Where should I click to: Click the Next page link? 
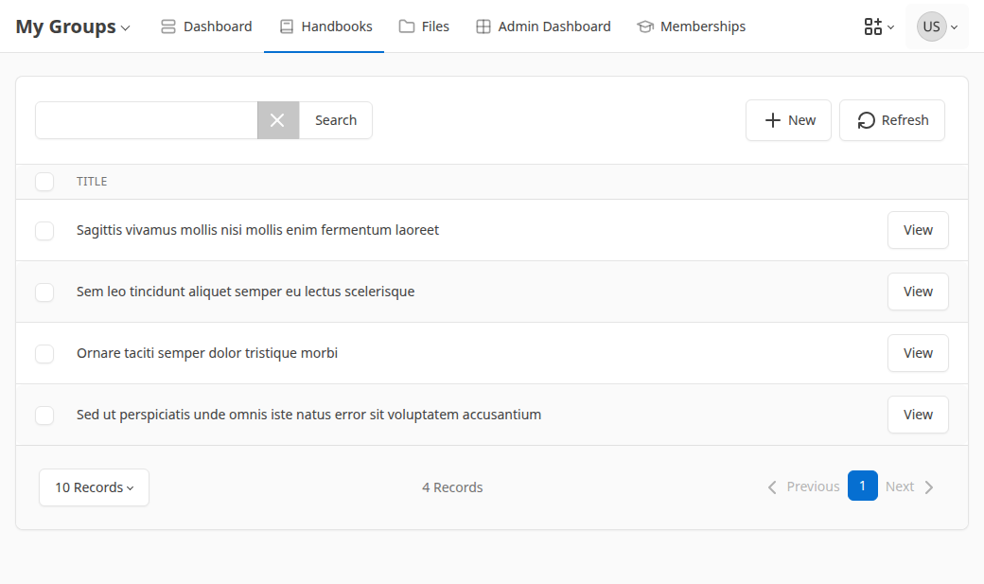click(x=910, y=487)
